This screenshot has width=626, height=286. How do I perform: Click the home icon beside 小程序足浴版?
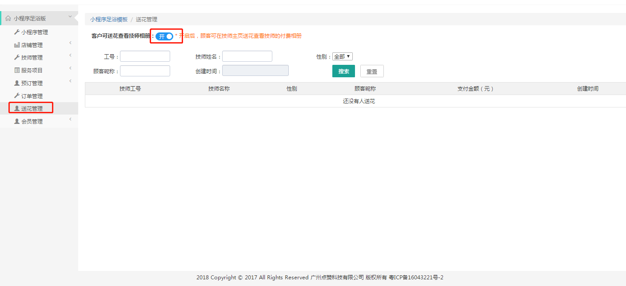point(8,19)
